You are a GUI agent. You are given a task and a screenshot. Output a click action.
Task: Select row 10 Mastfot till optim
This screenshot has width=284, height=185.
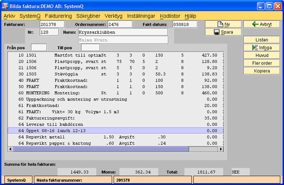pyautogui.click(x=115, y=55)
